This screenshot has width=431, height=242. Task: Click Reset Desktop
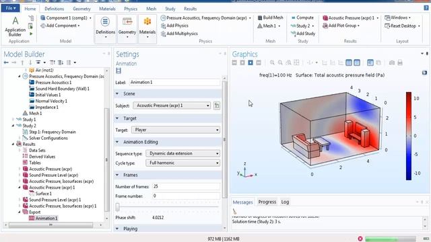point(403,26)
